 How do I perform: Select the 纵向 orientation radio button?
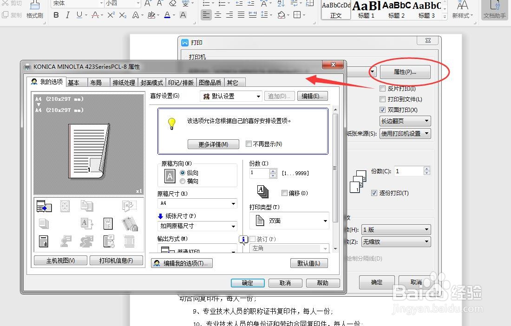coord(182,172)
